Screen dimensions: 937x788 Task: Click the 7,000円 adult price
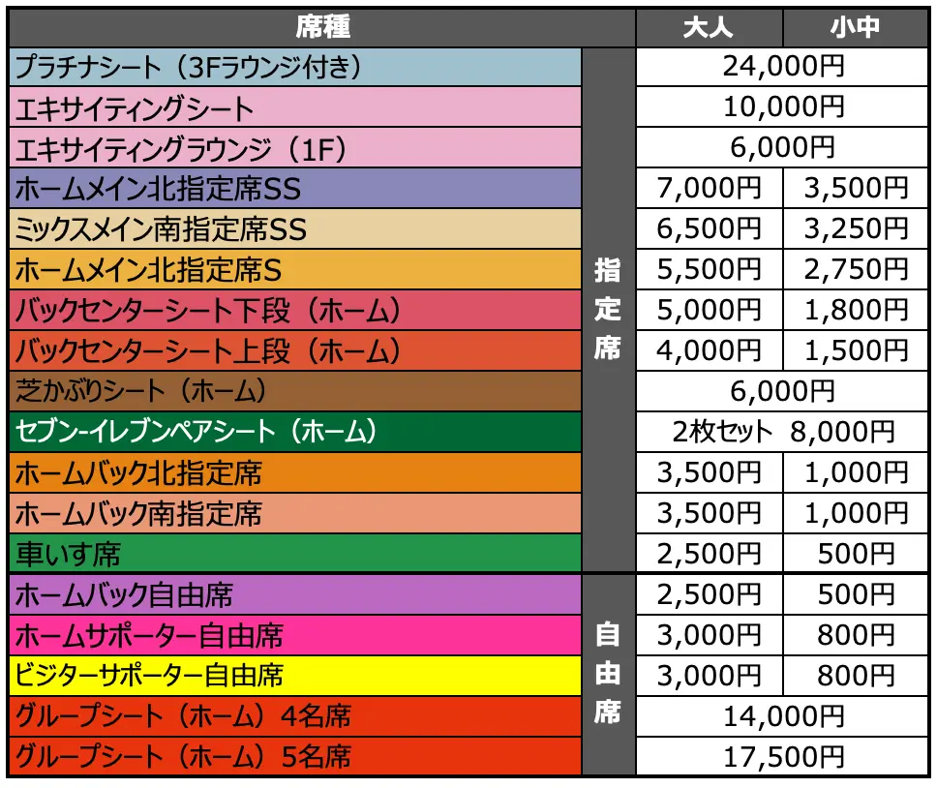pos(710,188)
